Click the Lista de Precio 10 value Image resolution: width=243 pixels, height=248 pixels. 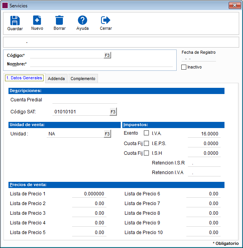(x=203, y=233)
